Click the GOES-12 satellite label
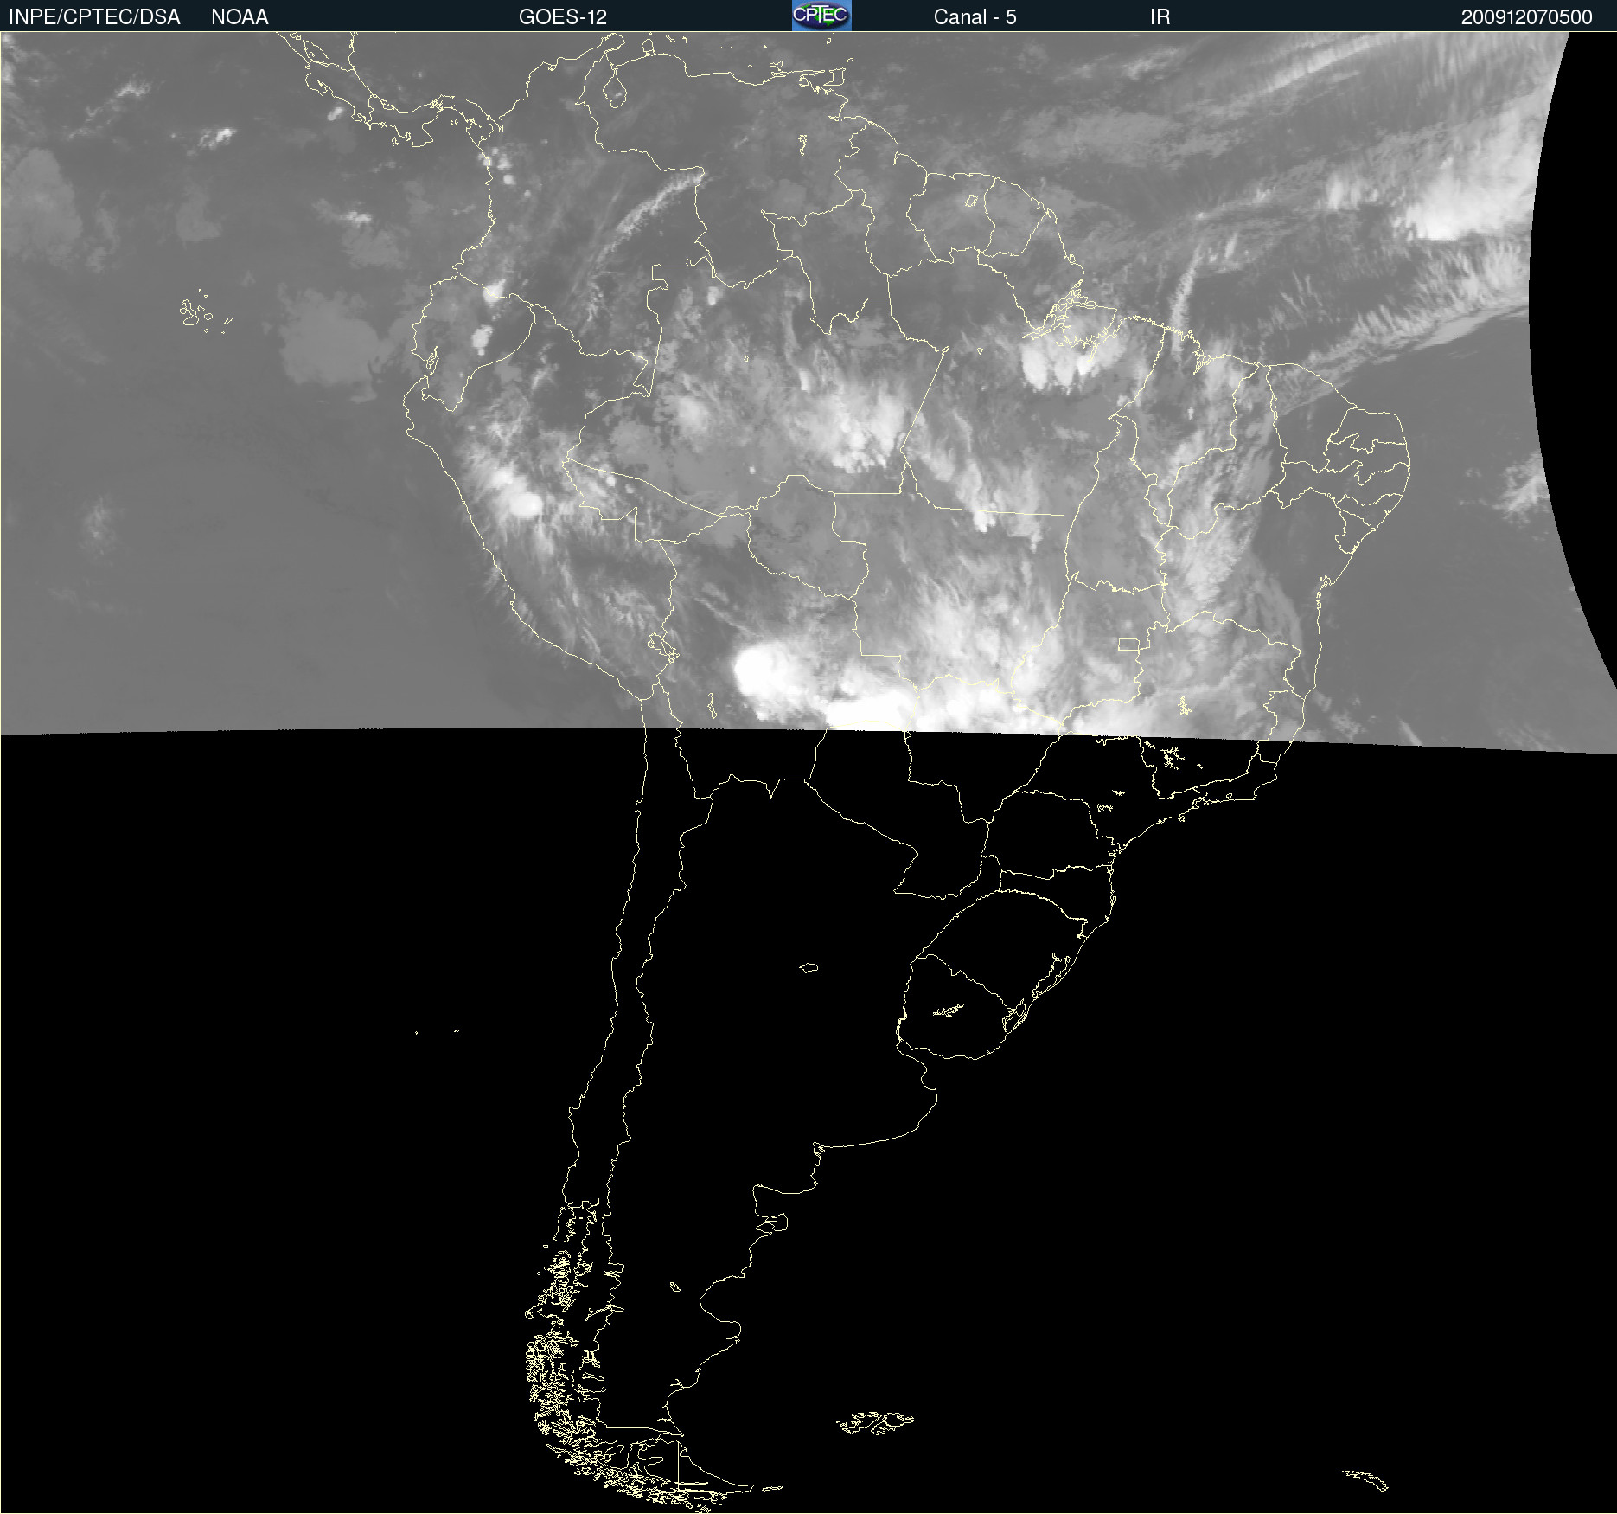 563,17
